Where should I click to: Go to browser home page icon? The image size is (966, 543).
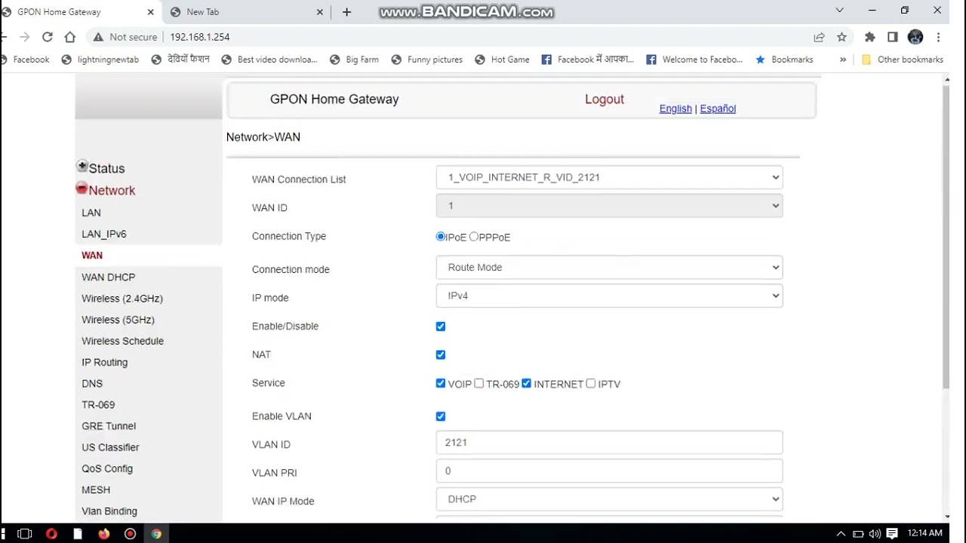[70, 37]
